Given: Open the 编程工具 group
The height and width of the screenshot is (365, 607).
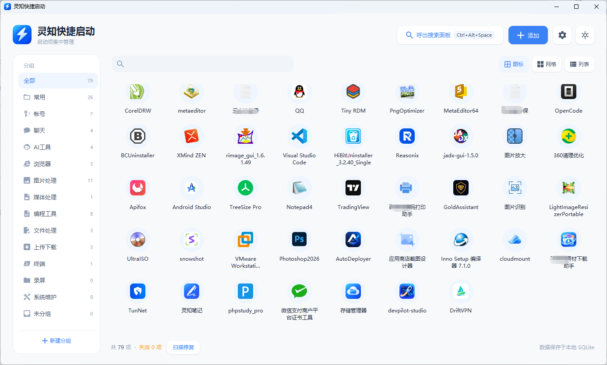Looking at the screenshot, I should pyautogui.click(x=58, y=214).
